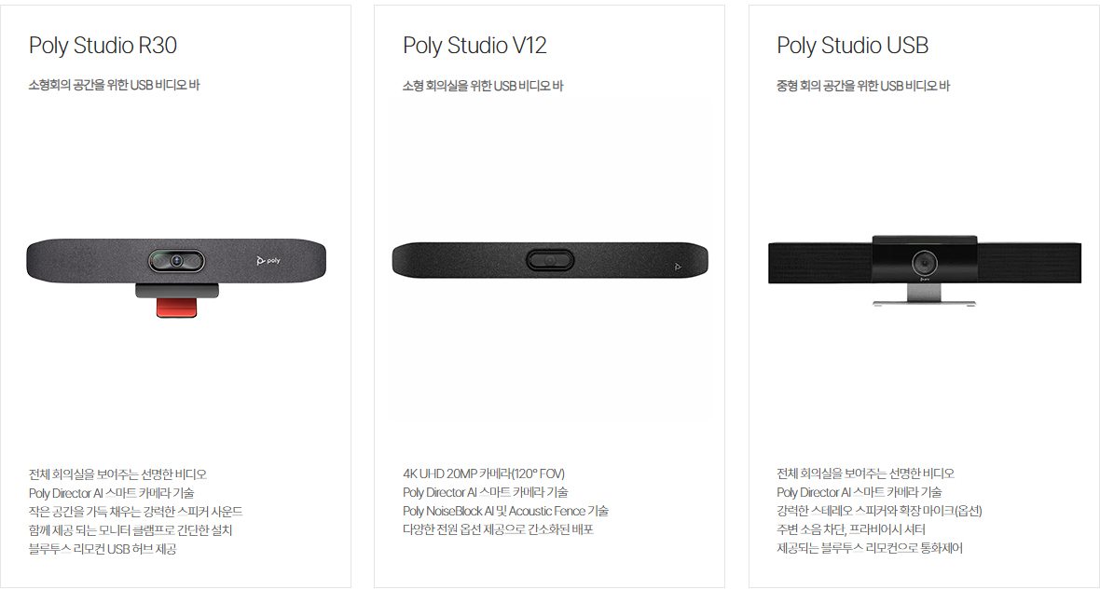Click subtitle '중형 회의 공간을 위한 USB 비디오 바'
The width and height of the screenshot is (1100, 590).
tap(863, 86)
